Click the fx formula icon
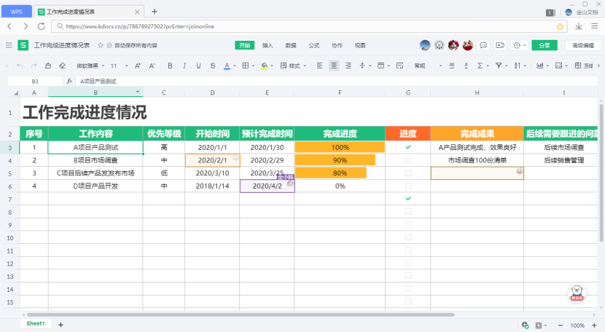Screen dimensions: 605x332 [69, 82]
